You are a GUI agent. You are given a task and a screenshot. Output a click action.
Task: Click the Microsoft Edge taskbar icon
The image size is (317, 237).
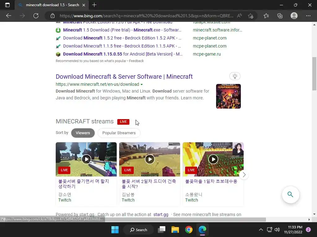pos(202,230)
